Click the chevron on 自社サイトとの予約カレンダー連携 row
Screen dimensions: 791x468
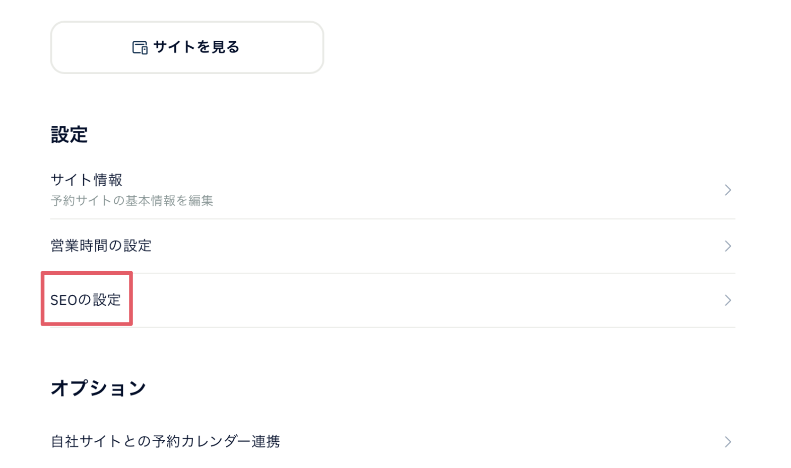tap(728, 442)
